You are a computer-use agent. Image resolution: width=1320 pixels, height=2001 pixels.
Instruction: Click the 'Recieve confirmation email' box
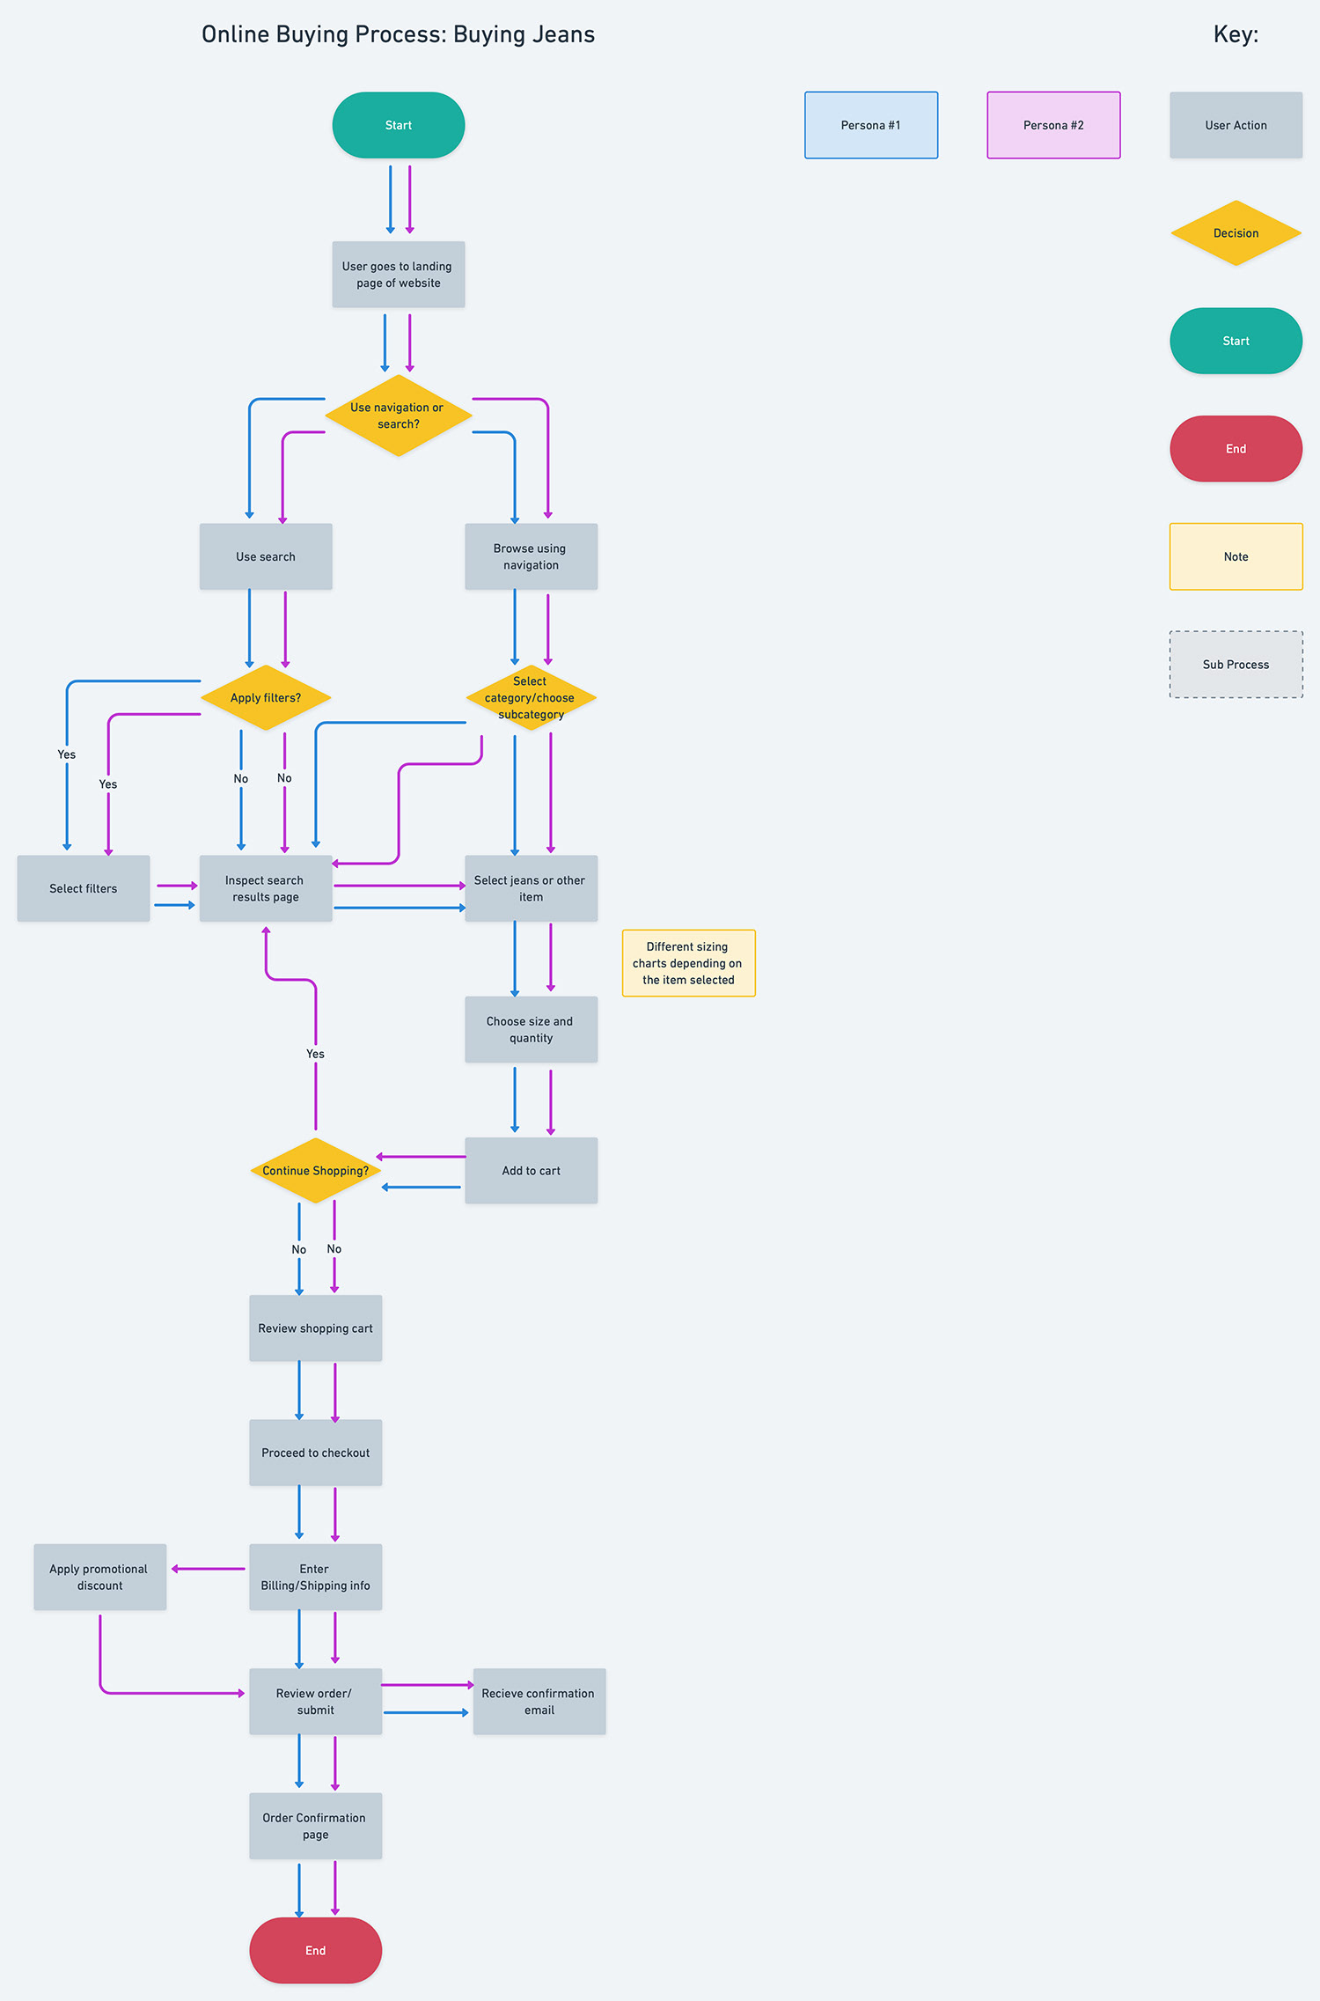tap(539, 1701)
